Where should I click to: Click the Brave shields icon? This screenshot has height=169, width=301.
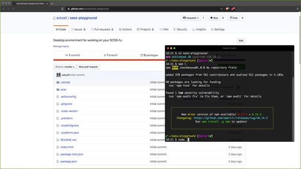coord(228,8)
